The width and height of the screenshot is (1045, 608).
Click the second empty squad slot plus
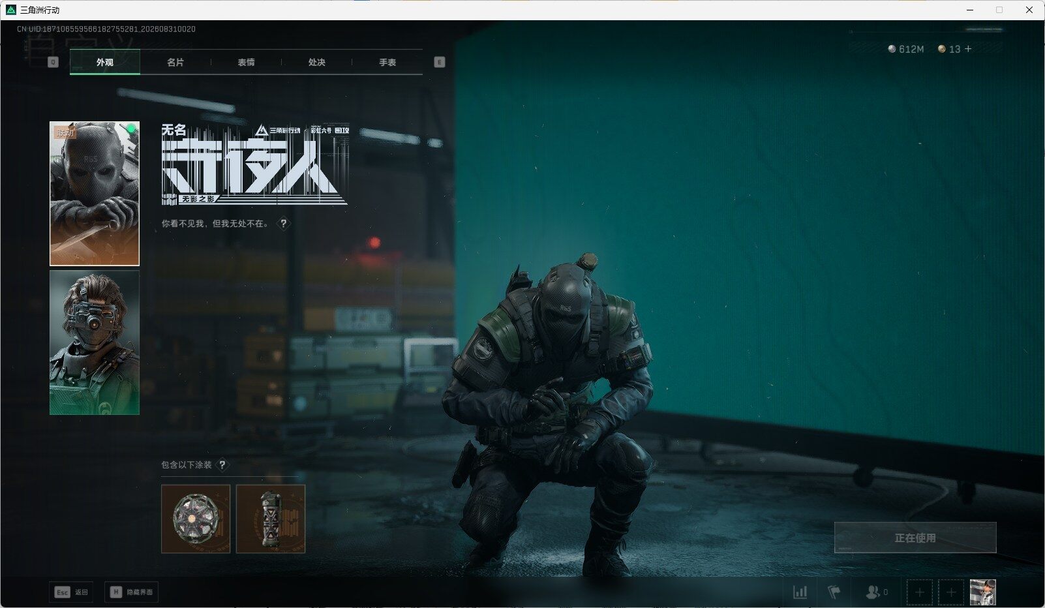[951, 592]
